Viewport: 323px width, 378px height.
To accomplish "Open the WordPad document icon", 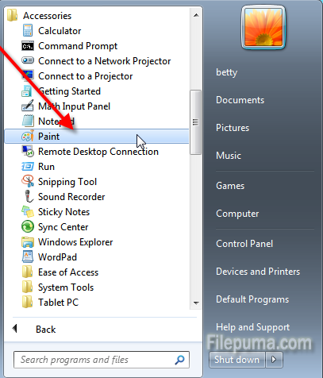I will pyautogui.click(x=28, y=257).
